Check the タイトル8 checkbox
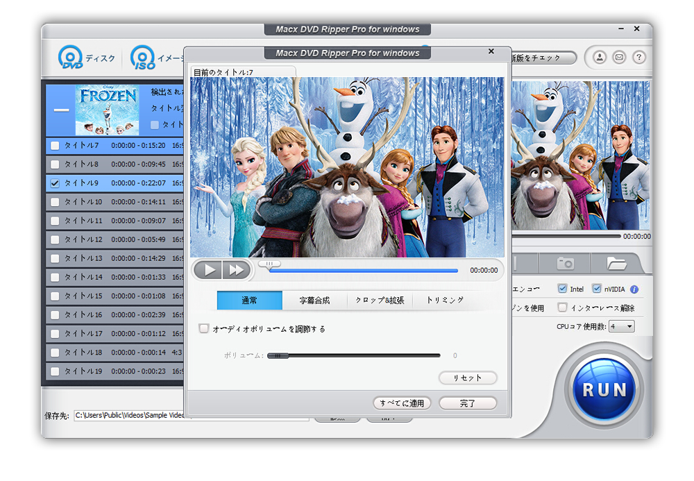 (55, 164)
